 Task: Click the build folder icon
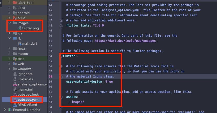coord(15,18)
